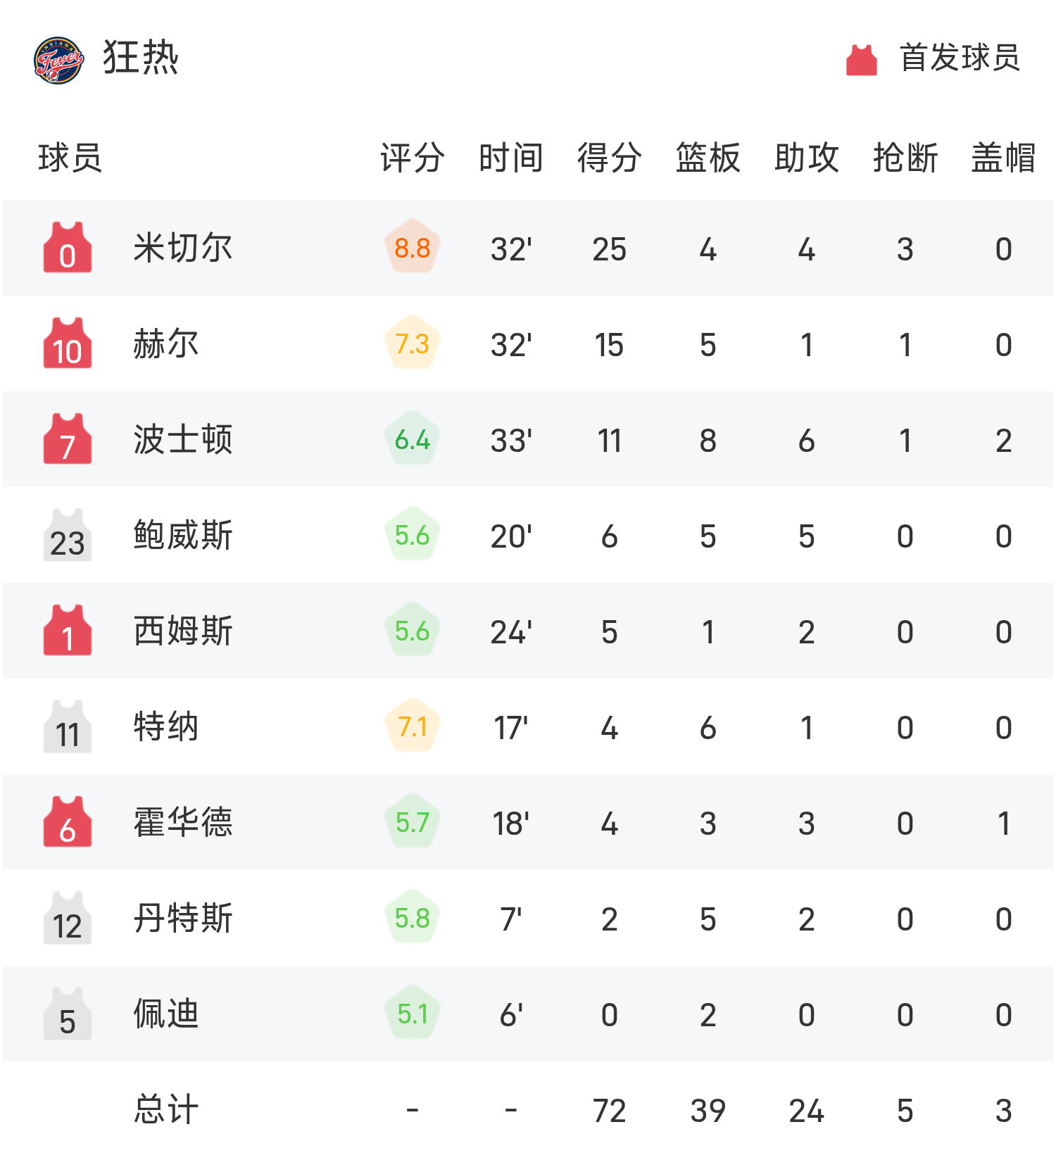The height and width of the screenshot is (1160, 1056).
Task: Tap gray jersey number 23 icon
Action: 68,535
